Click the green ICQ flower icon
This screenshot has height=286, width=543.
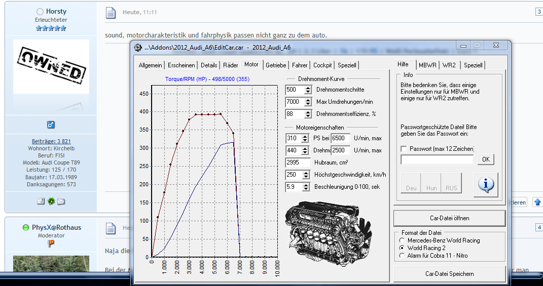pos(51,201)
